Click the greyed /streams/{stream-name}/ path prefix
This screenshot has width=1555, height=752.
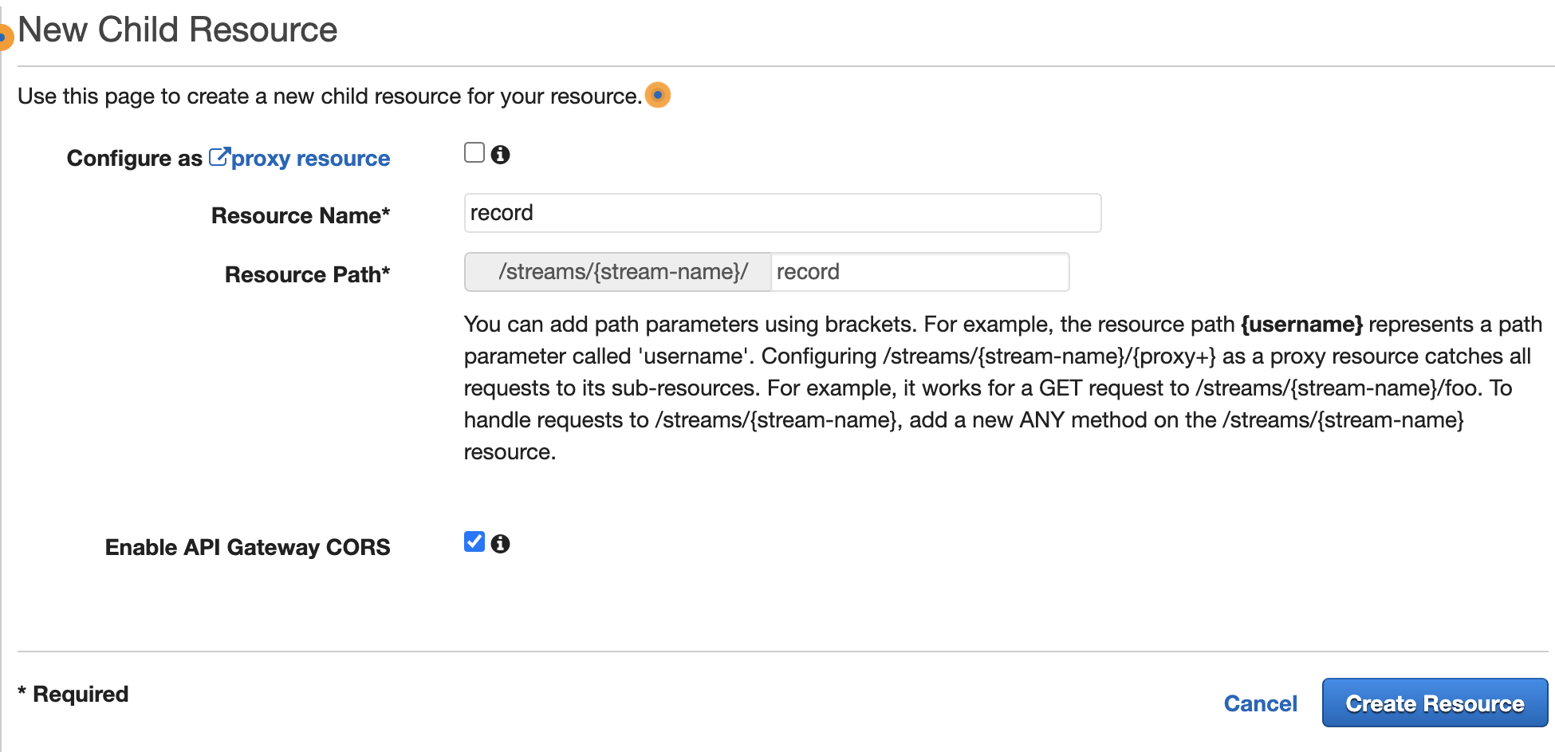618,272
